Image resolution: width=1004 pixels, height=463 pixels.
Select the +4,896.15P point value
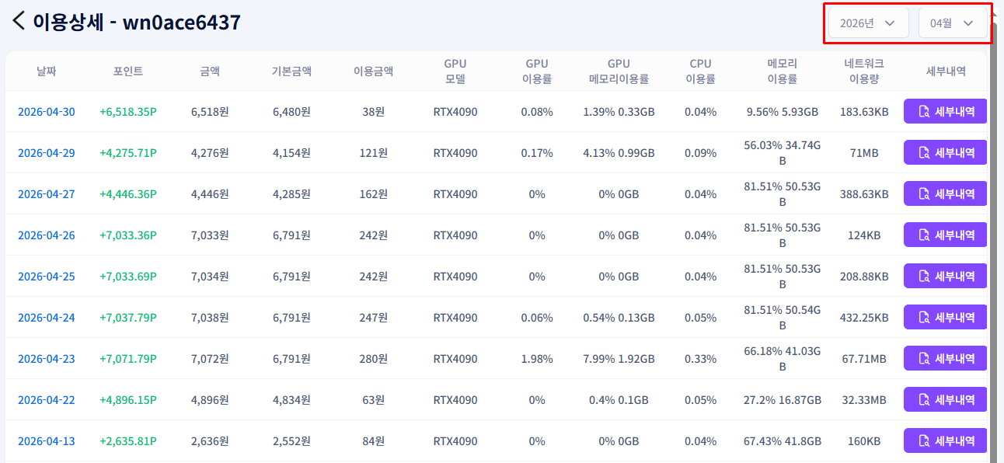[x=128, y=400]
